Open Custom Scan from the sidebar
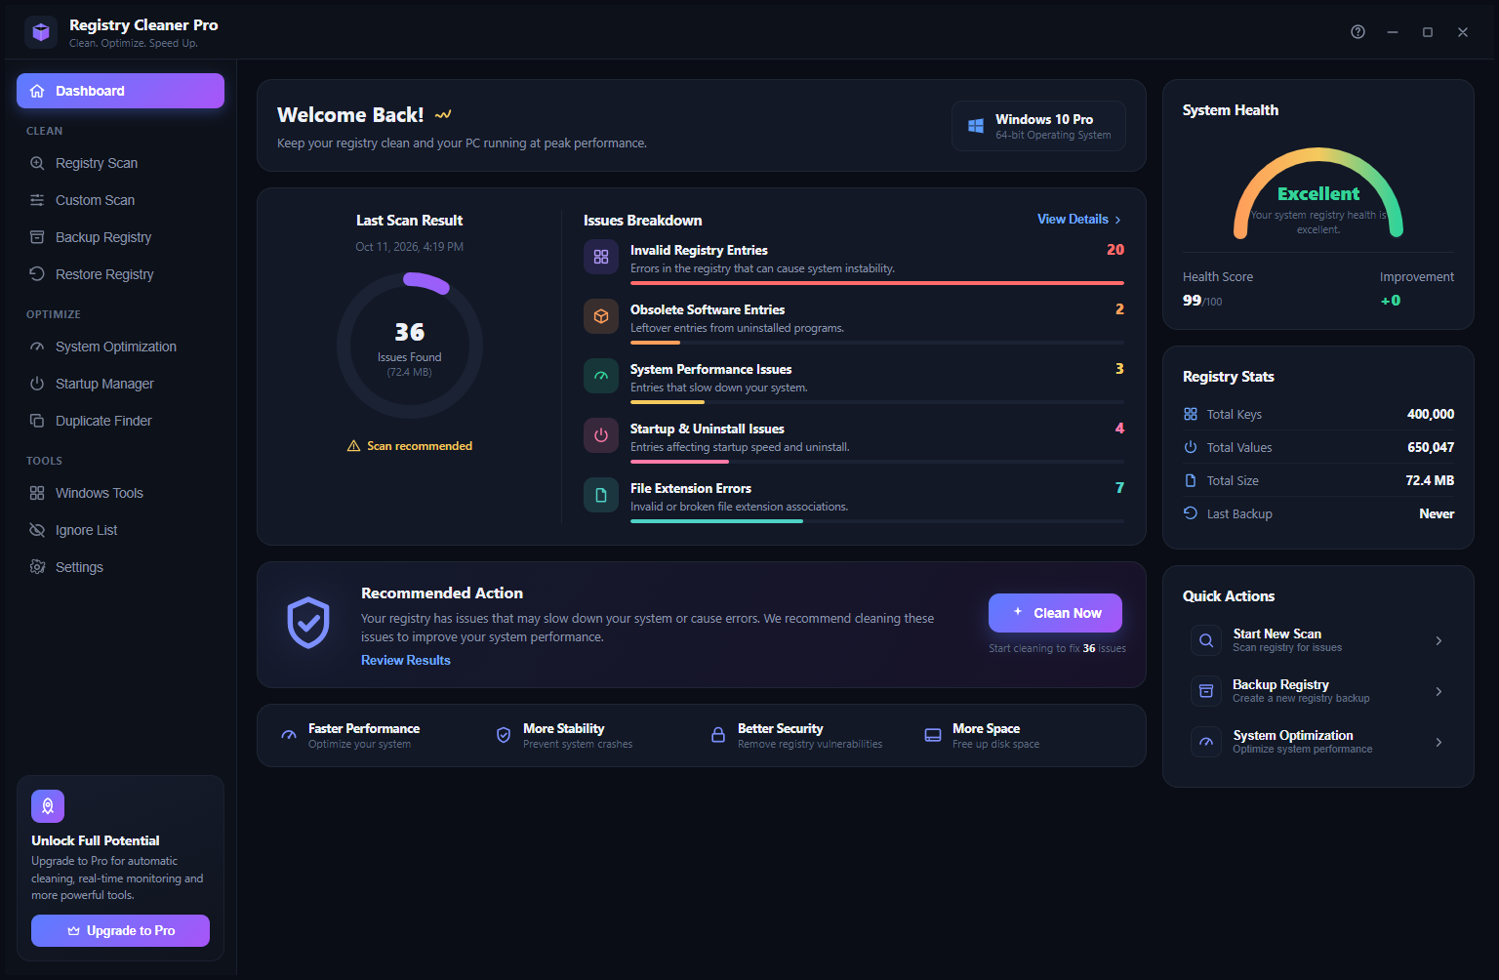The height and width of the screenshot is (980, 1499). [x=120, y=200]
